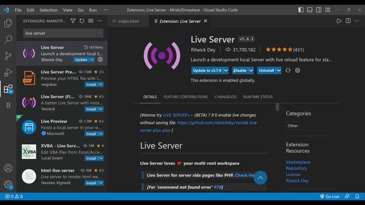Open notifications bell in status bar
Image resolution: width=365 pixels, height=205 pixels.
357,196
